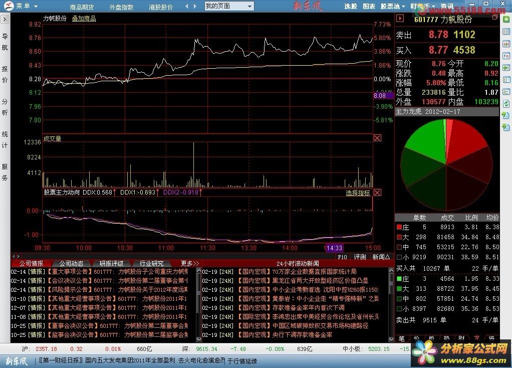Close the 成交量 volume sub-chart
Image resolution: width=512 pixels, height=368 pixels.
coord(377,138)
